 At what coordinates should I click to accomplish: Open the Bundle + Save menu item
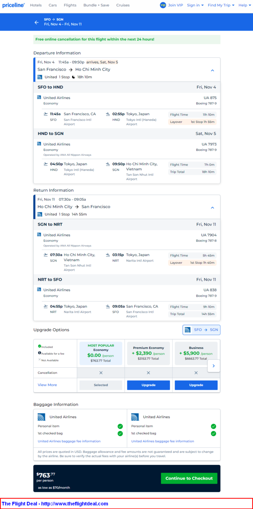pyautogui.click(x=96, y=5)
